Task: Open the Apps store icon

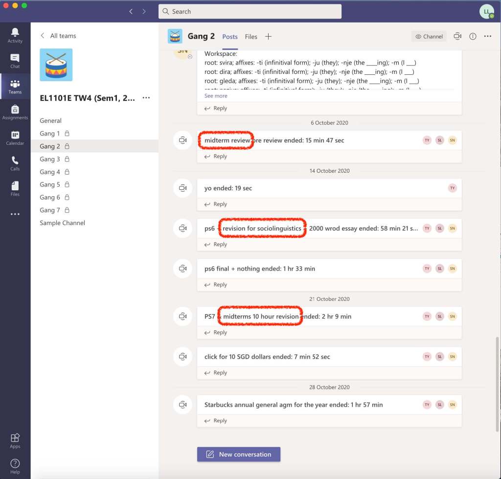Action: (x=15, y=440)
